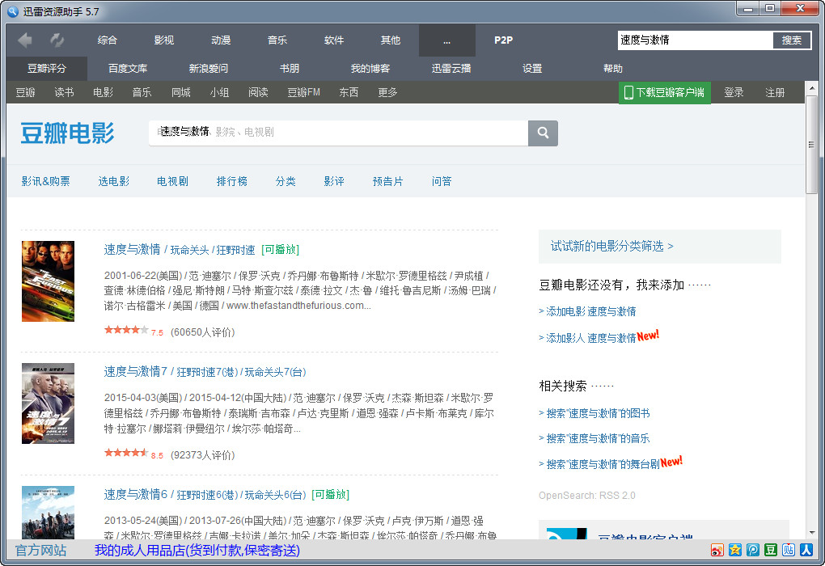Open the 书朋 sub-tab
Viewport: 825px width, 566px height.
[290, 69]
